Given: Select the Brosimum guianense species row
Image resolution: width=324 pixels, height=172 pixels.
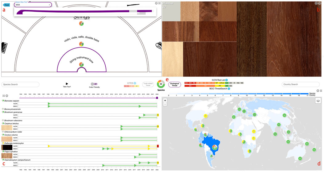Looking at the screenshot, I should point(12,112).
